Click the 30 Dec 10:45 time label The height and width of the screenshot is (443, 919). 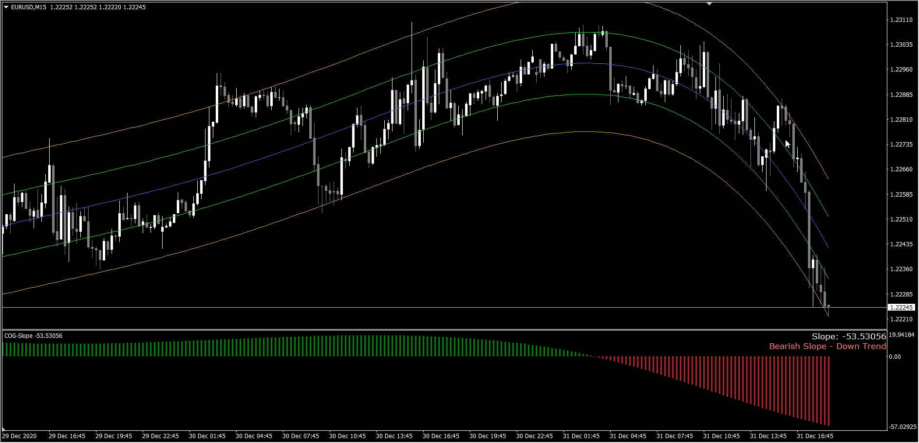pyautogui.click(x=348, y=436)
